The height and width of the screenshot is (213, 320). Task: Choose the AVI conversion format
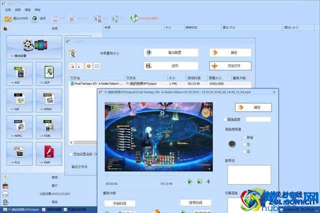pyautogui.click(x=19, y=74)
